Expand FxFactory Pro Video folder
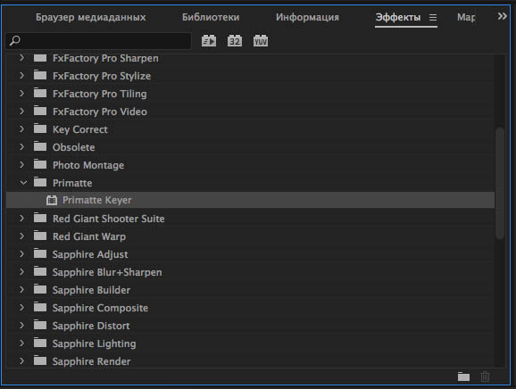The height and width of the screenshot is (389, 516). pos(21,112)
